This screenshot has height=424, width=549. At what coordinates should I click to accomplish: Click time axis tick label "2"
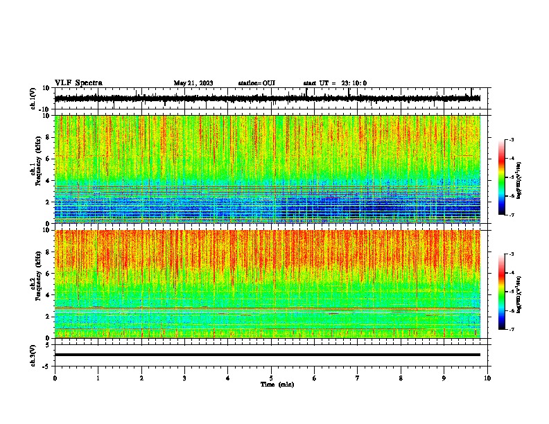(x=141, y=378)
